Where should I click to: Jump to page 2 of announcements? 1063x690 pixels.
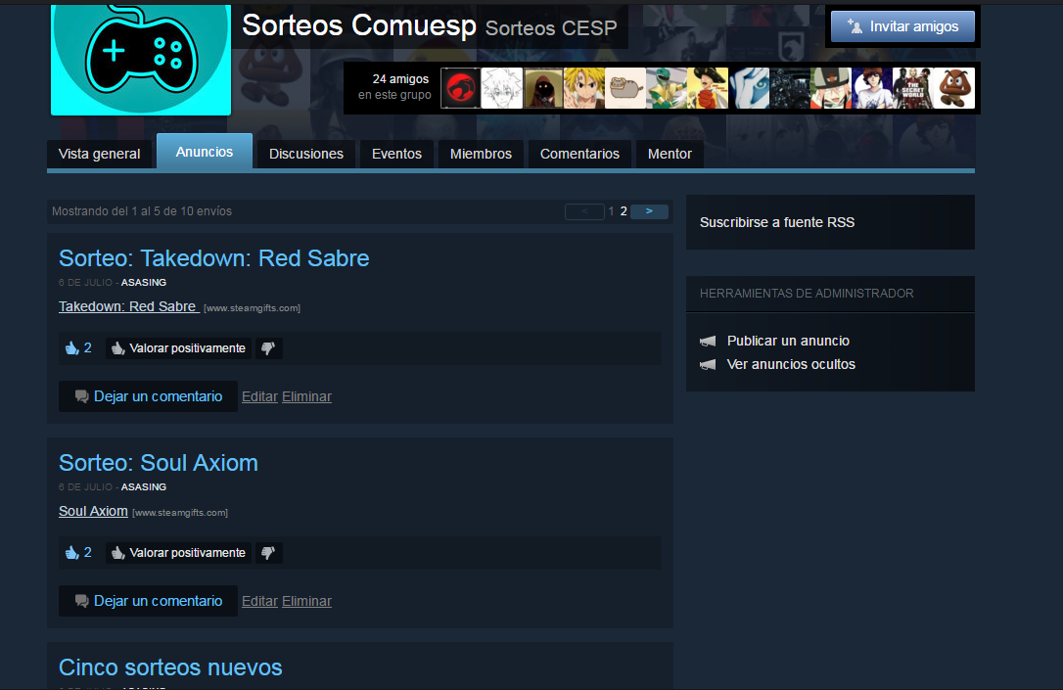point(624,211)
